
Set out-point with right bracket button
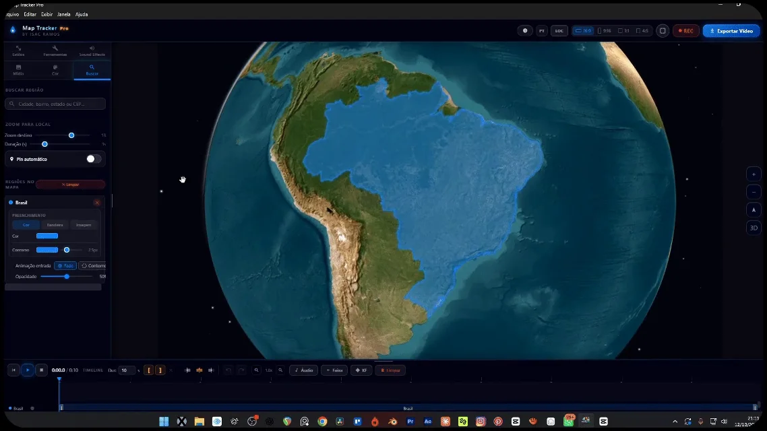click(160, 370)
